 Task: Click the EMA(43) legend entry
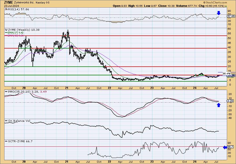[x=15, y=35]
